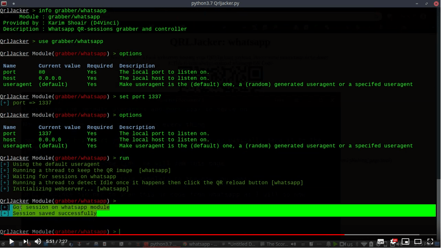Image resolution: width=442 pixels, height=248 pixels.
Task: Switch to miniplayer mode
Action: [x=405, y=241]
